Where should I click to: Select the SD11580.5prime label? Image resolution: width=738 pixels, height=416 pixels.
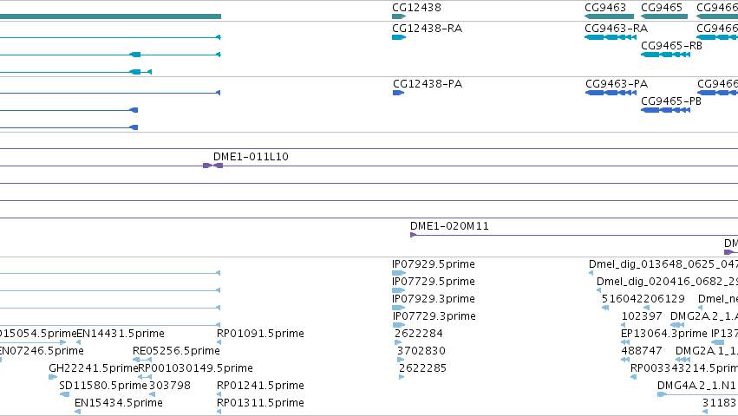click(x=103, y=386)
